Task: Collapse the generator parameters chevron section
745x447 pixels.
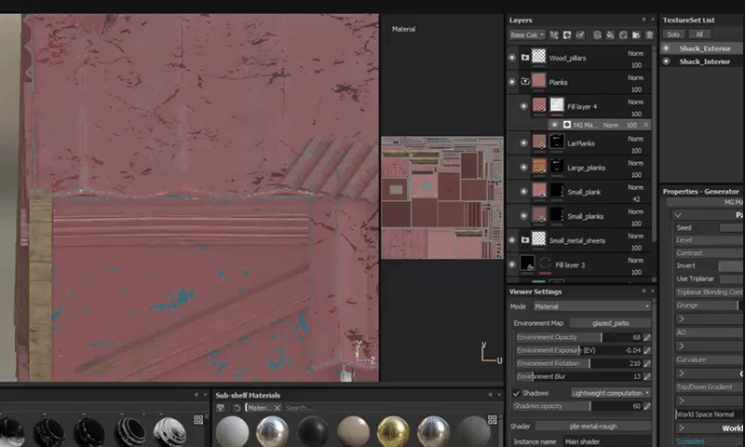Action: point(679,215)
